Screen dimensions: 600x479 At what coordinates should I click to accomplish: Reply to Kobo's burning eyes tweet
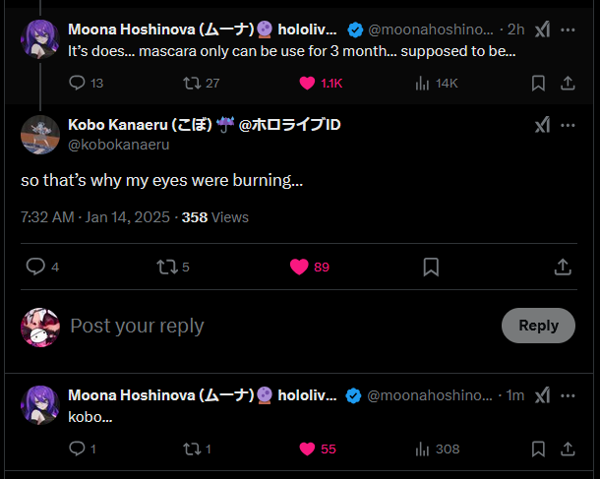(x=35, y=267)
